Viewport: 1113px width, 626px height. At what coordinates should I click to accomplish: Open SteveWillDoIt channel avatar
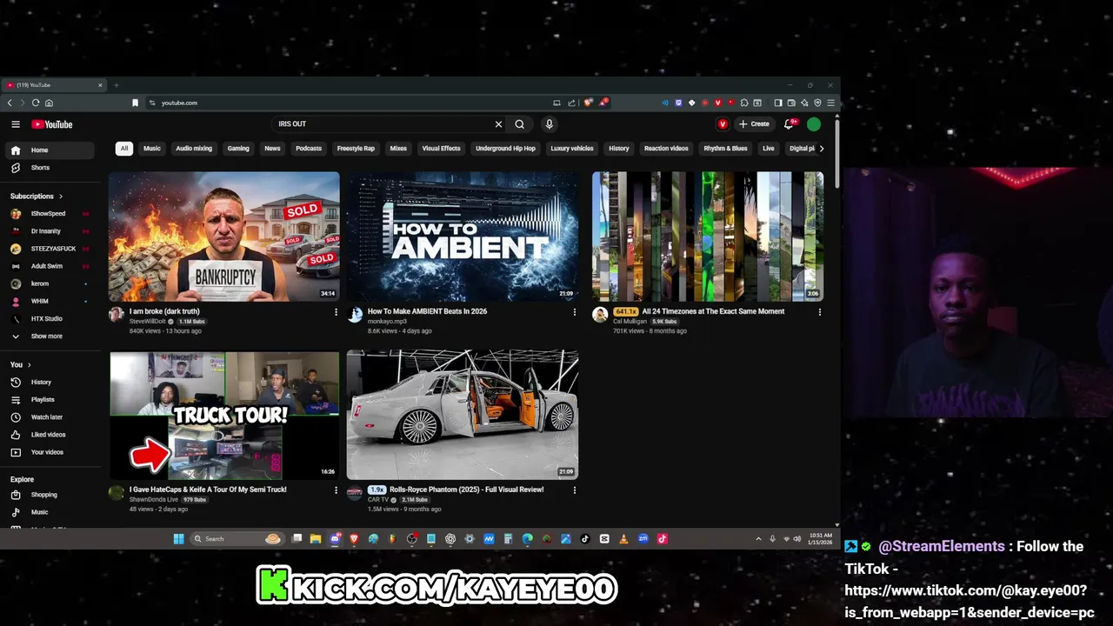[x=116, y=315]
